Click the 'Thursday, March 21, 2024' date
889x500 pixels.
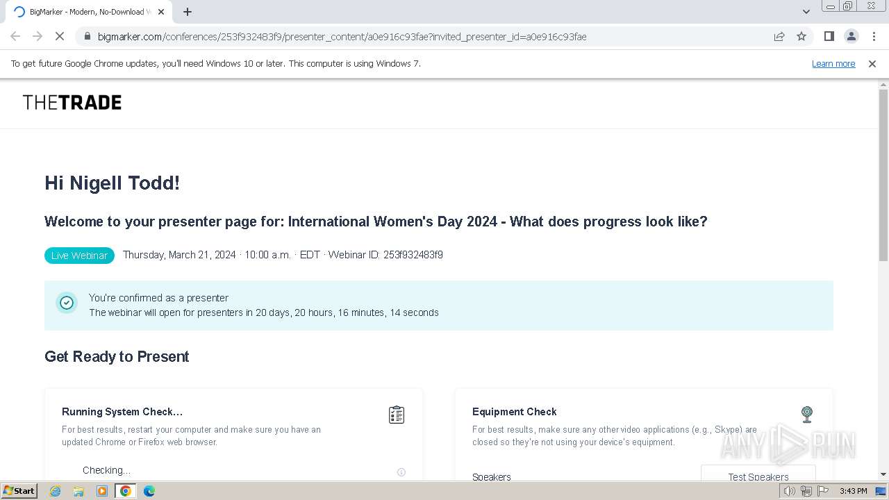pos(179,255)
